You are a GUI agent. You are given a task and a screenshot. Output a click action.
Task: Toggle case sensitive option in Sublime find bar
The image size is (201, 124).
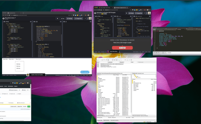click(x=156, y=53)
